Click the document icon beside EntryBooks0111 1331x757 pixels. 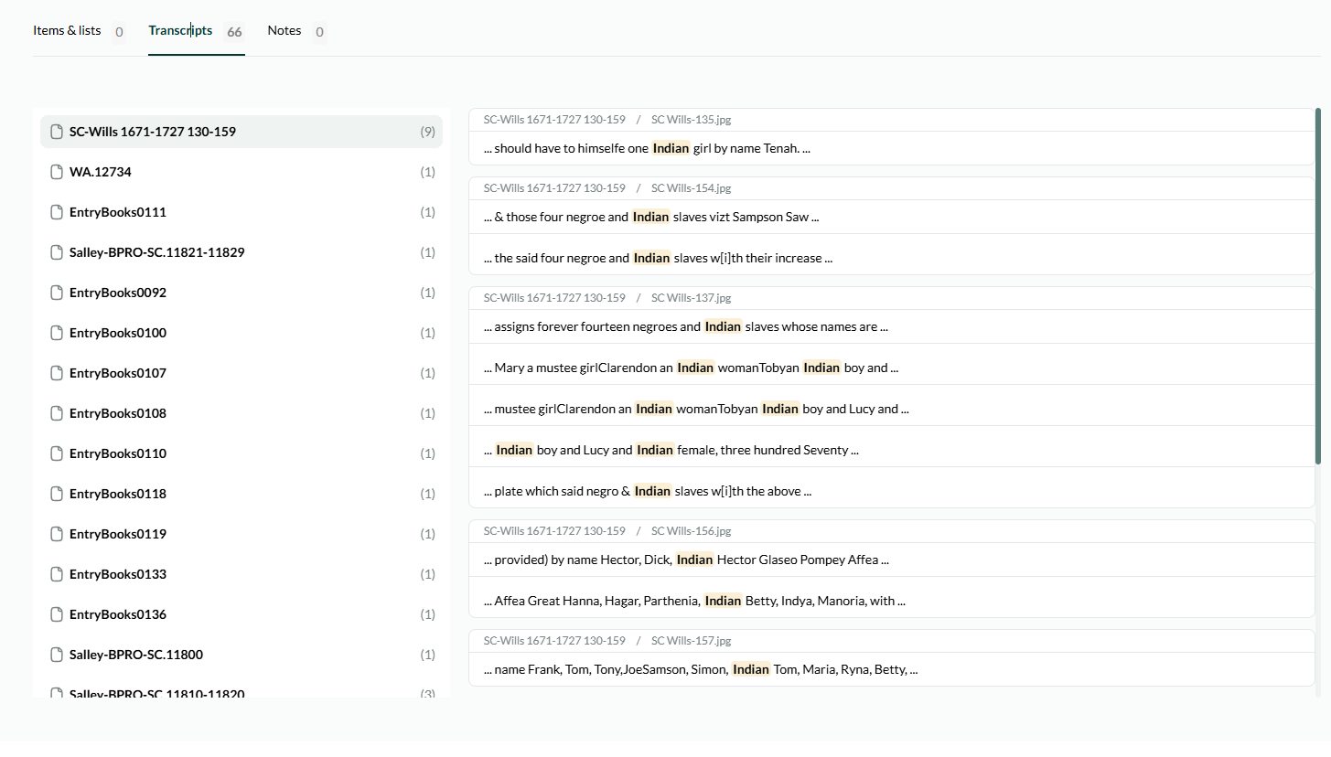click(57, 212)
